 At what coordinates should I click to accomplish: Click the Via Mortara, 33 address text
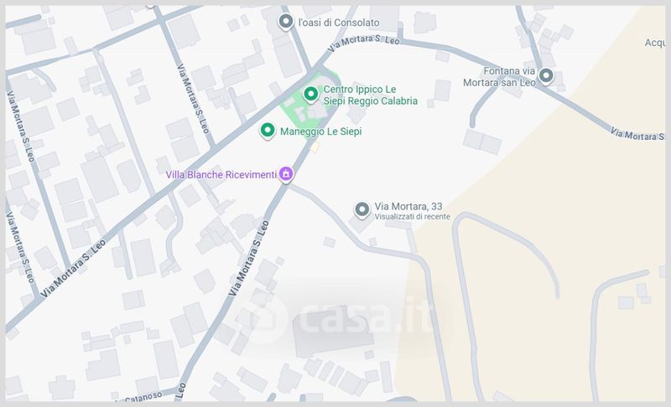[x=408, y=206]
